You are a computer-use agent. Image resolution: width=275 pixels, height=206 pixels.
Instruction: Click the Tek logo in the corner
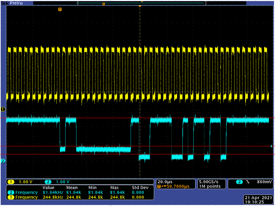(5, 3)
